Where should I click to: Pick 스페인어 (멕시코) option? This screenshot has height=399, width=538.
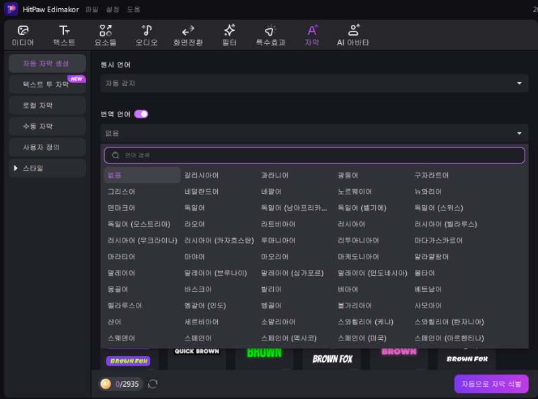coord(289,338)
